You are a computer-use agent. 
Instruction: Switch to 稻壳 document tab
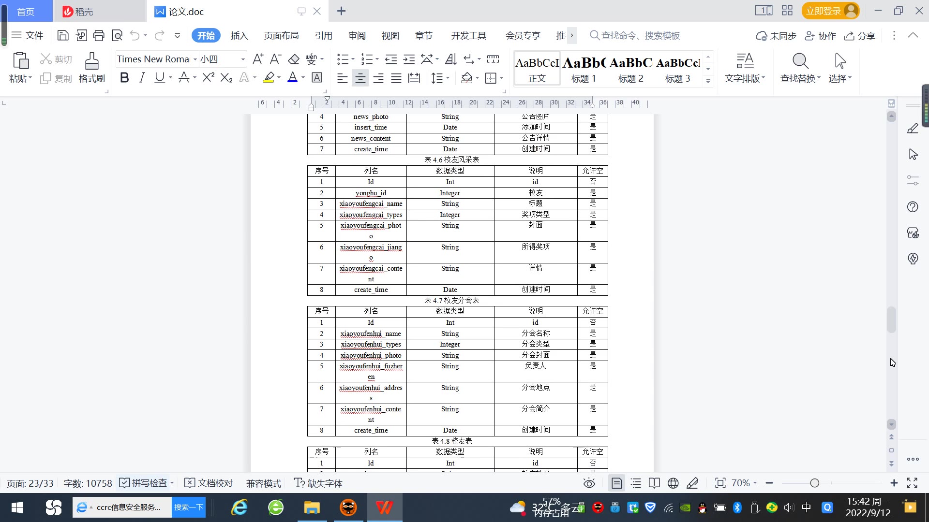(x=99, y=11)
